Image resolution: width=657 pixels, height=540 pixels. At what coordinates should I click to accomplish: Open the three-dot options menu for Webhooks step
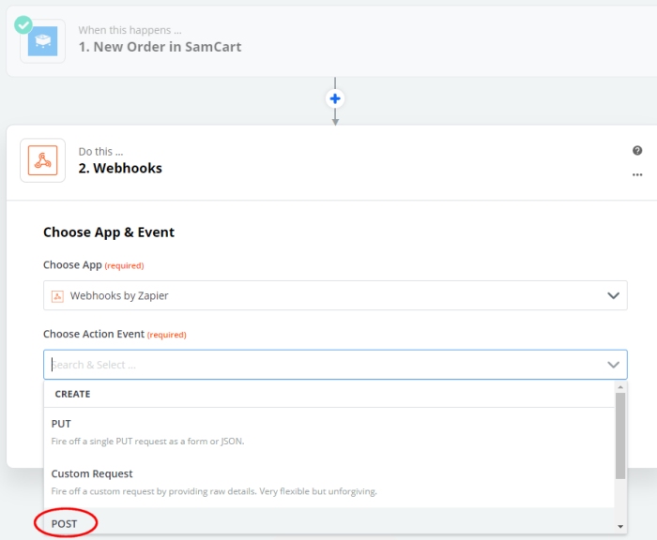(x=637, y=174)
